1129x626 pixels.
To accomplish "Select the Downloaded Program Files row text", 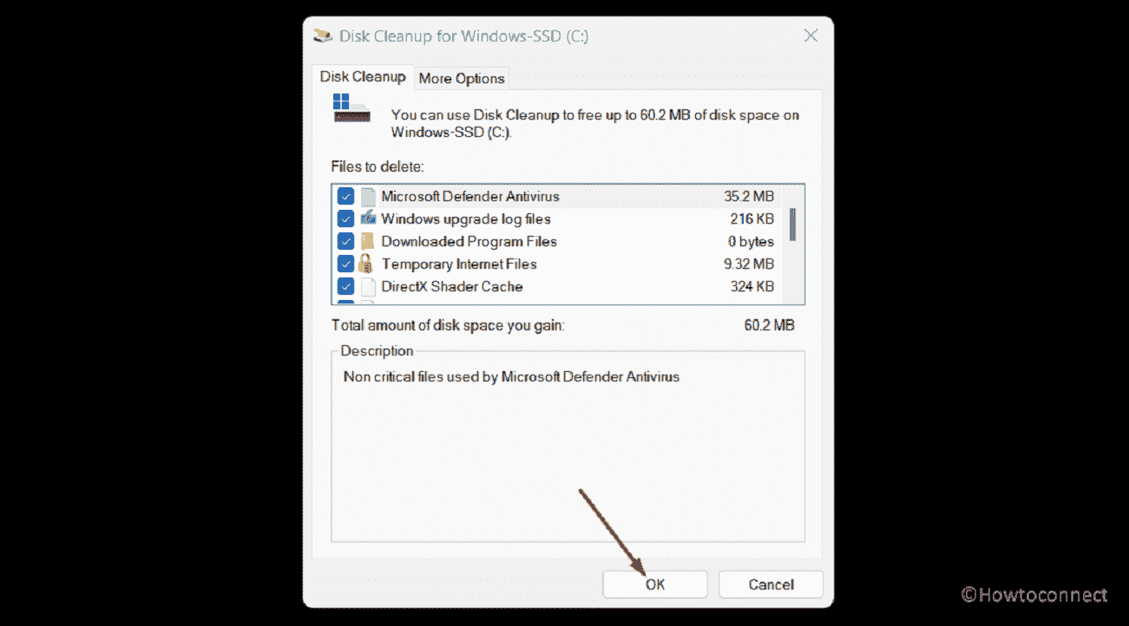I will click(469, 241).
